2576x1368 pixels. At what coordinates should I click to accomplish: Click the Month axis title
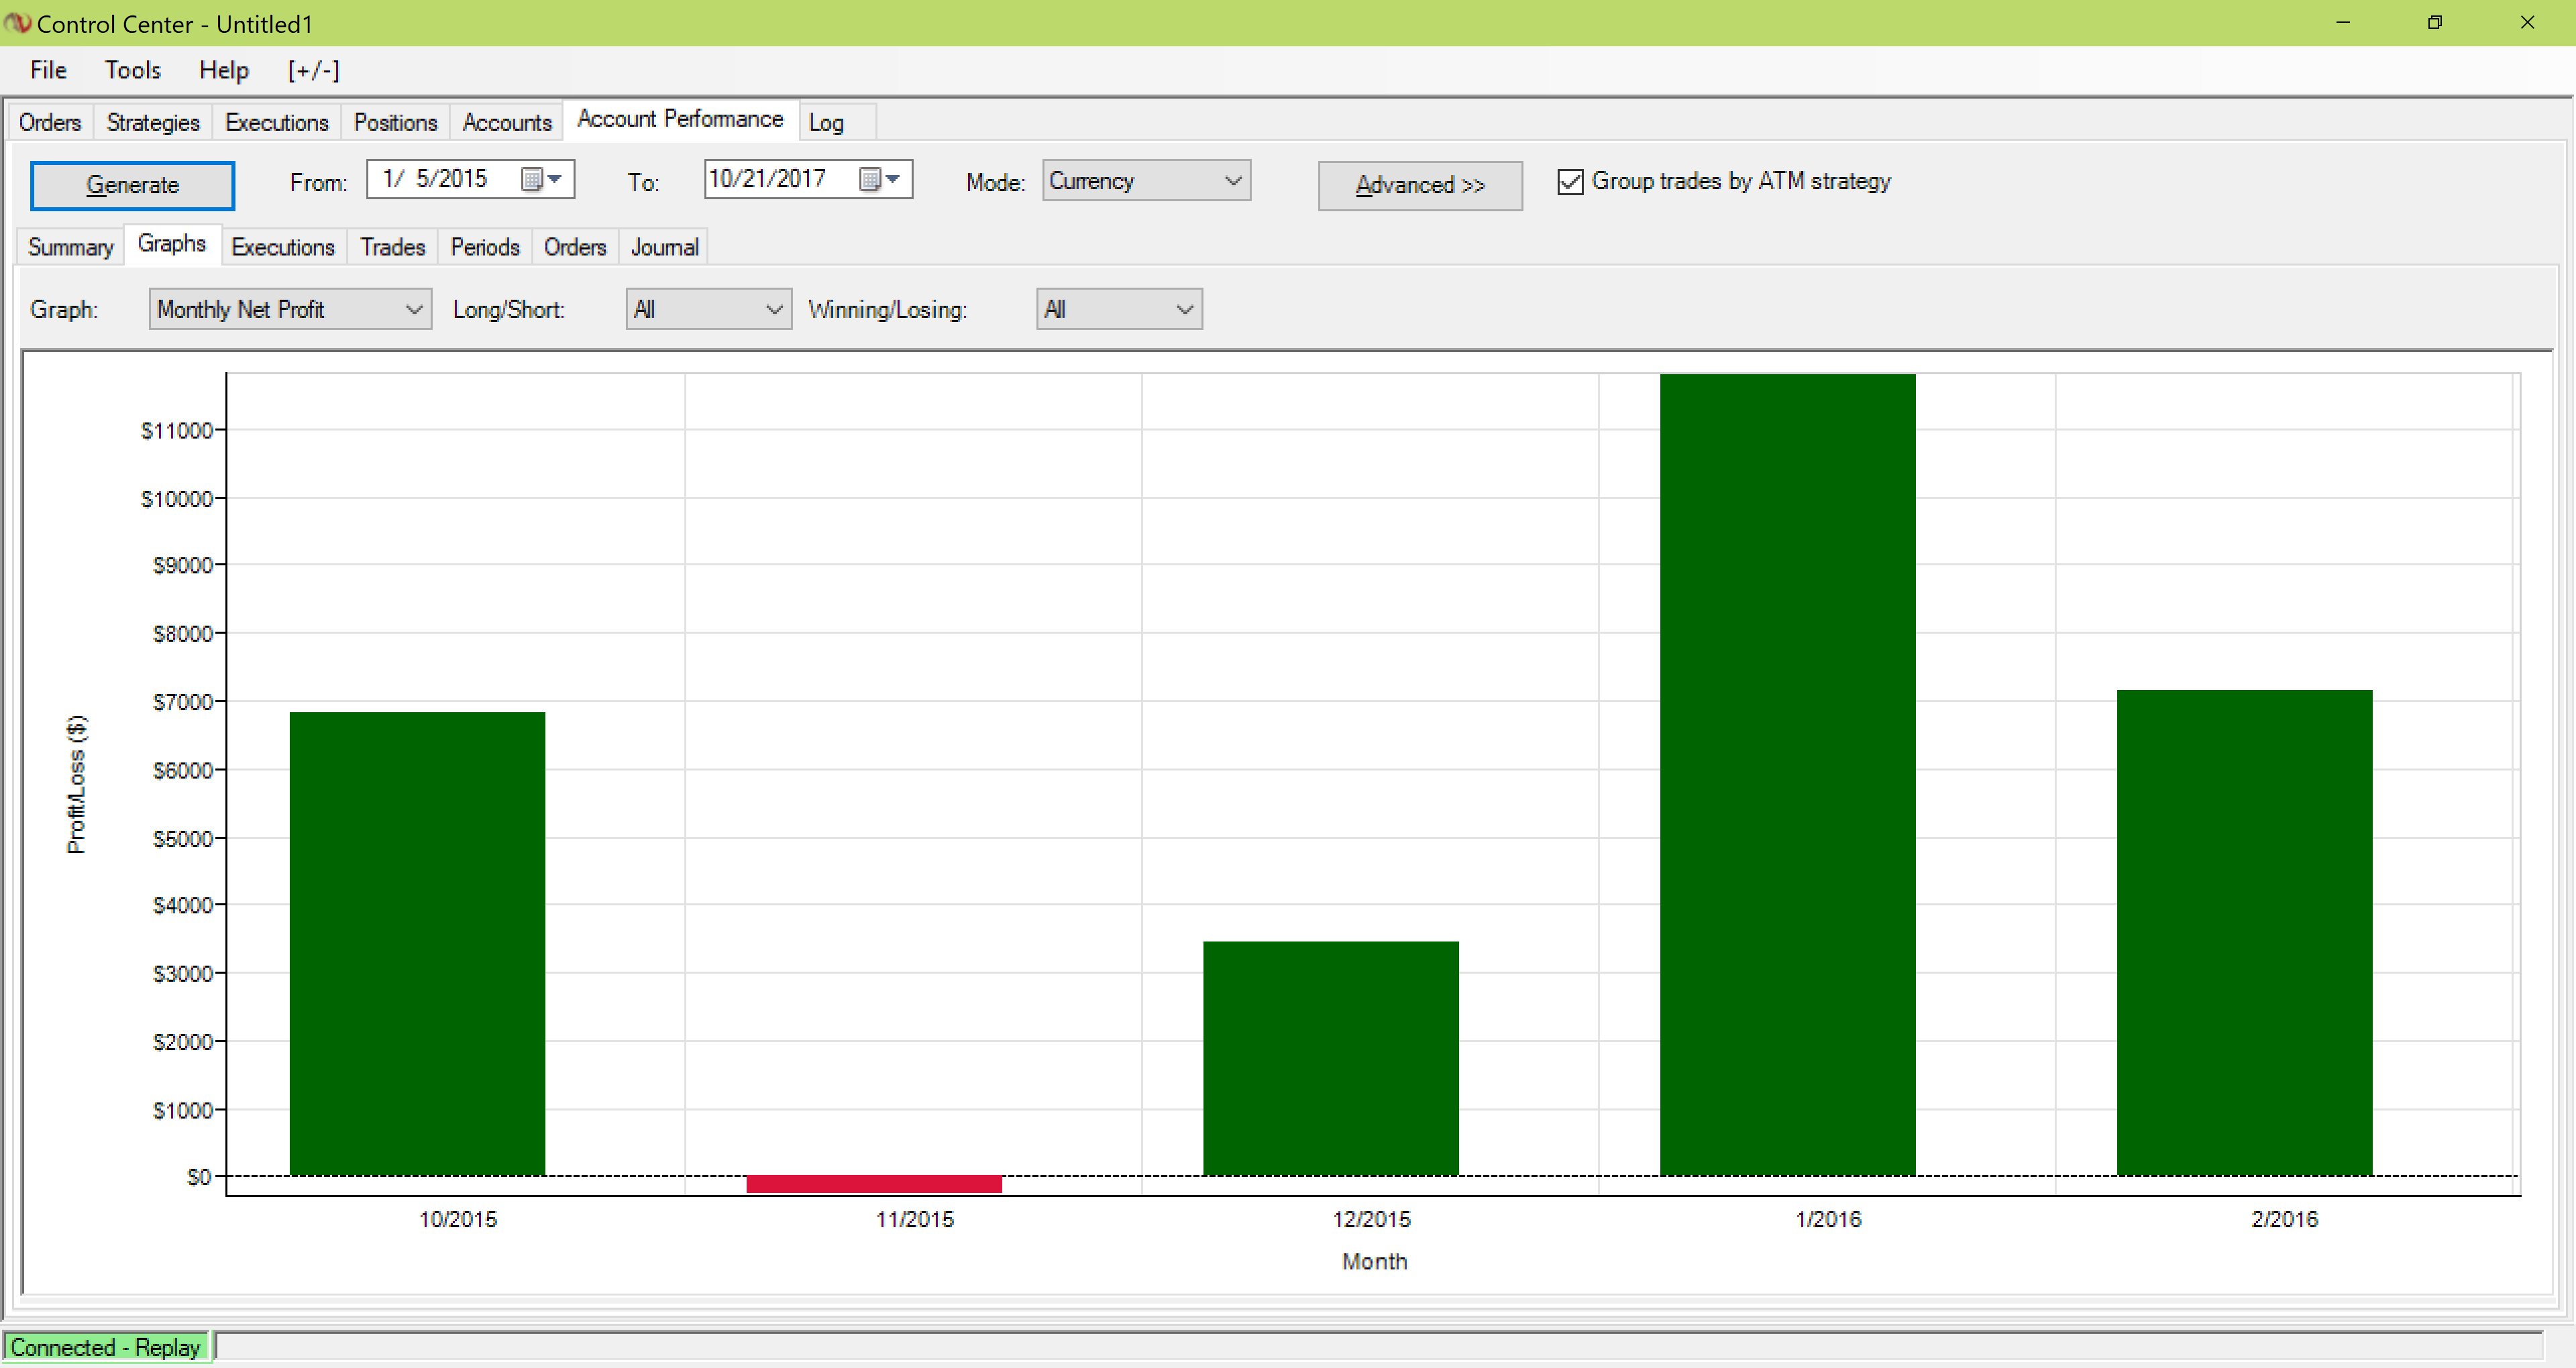[x=1374, y=1261]
